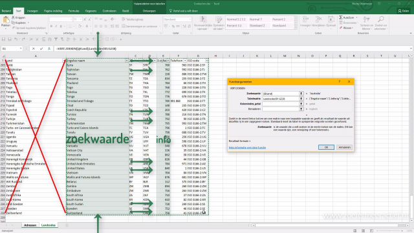This screenshot has height=233, width=414.
Task: Open the Invoegen ribbon tab
Action: pos(32,11)
